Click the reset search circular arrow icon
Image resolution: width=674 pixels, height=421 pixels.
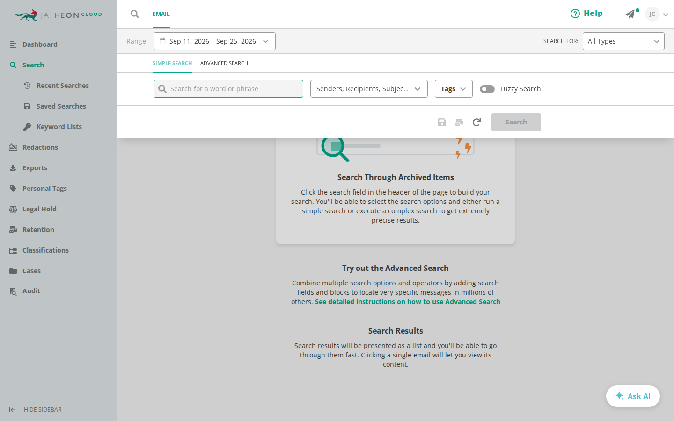coord(476,122)
